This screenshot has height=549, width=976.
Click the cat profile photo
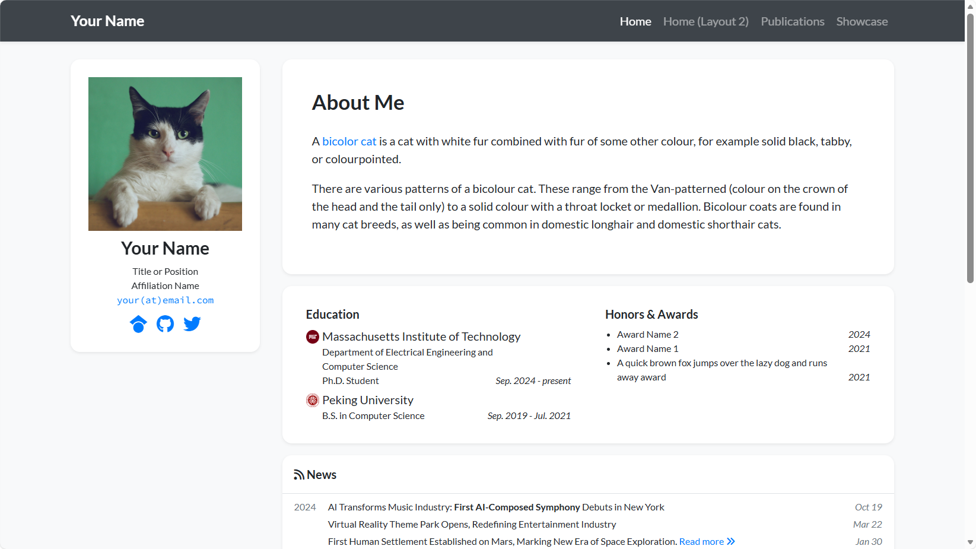click(165, 154)
